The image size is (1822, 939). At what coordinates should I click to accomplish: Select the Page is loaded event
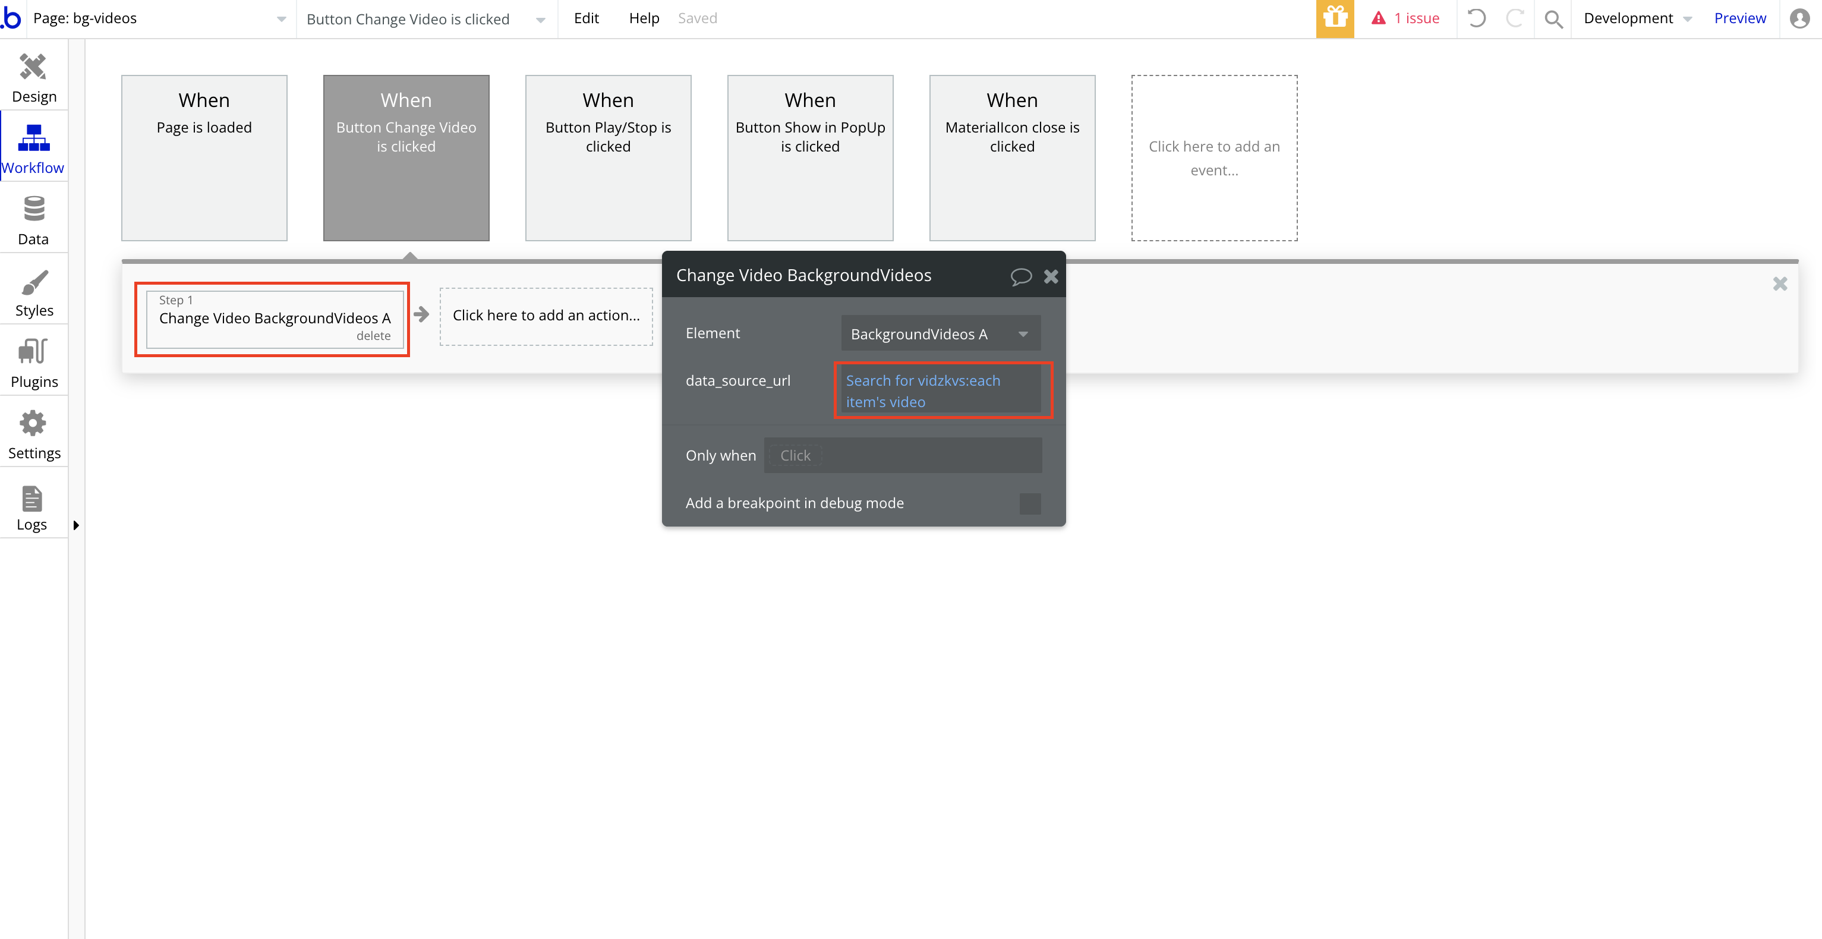(204, 158)
